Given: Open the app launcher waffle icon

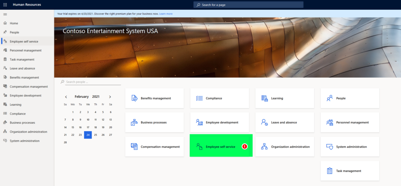Looking at the screenshot, I should click(x=5, y=5).
